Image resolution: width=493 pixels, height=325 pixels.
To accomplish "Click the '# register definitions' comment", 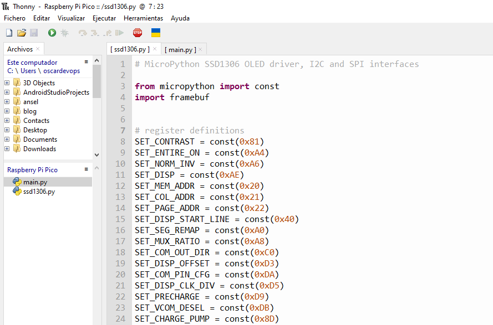I will [x=190, y=130].
